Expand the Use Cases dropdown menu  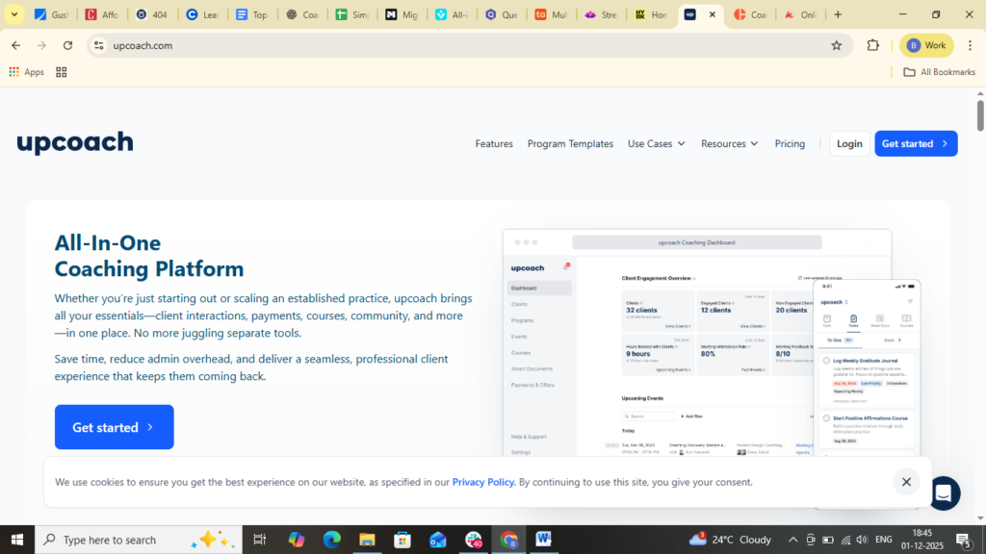(656, 143)
